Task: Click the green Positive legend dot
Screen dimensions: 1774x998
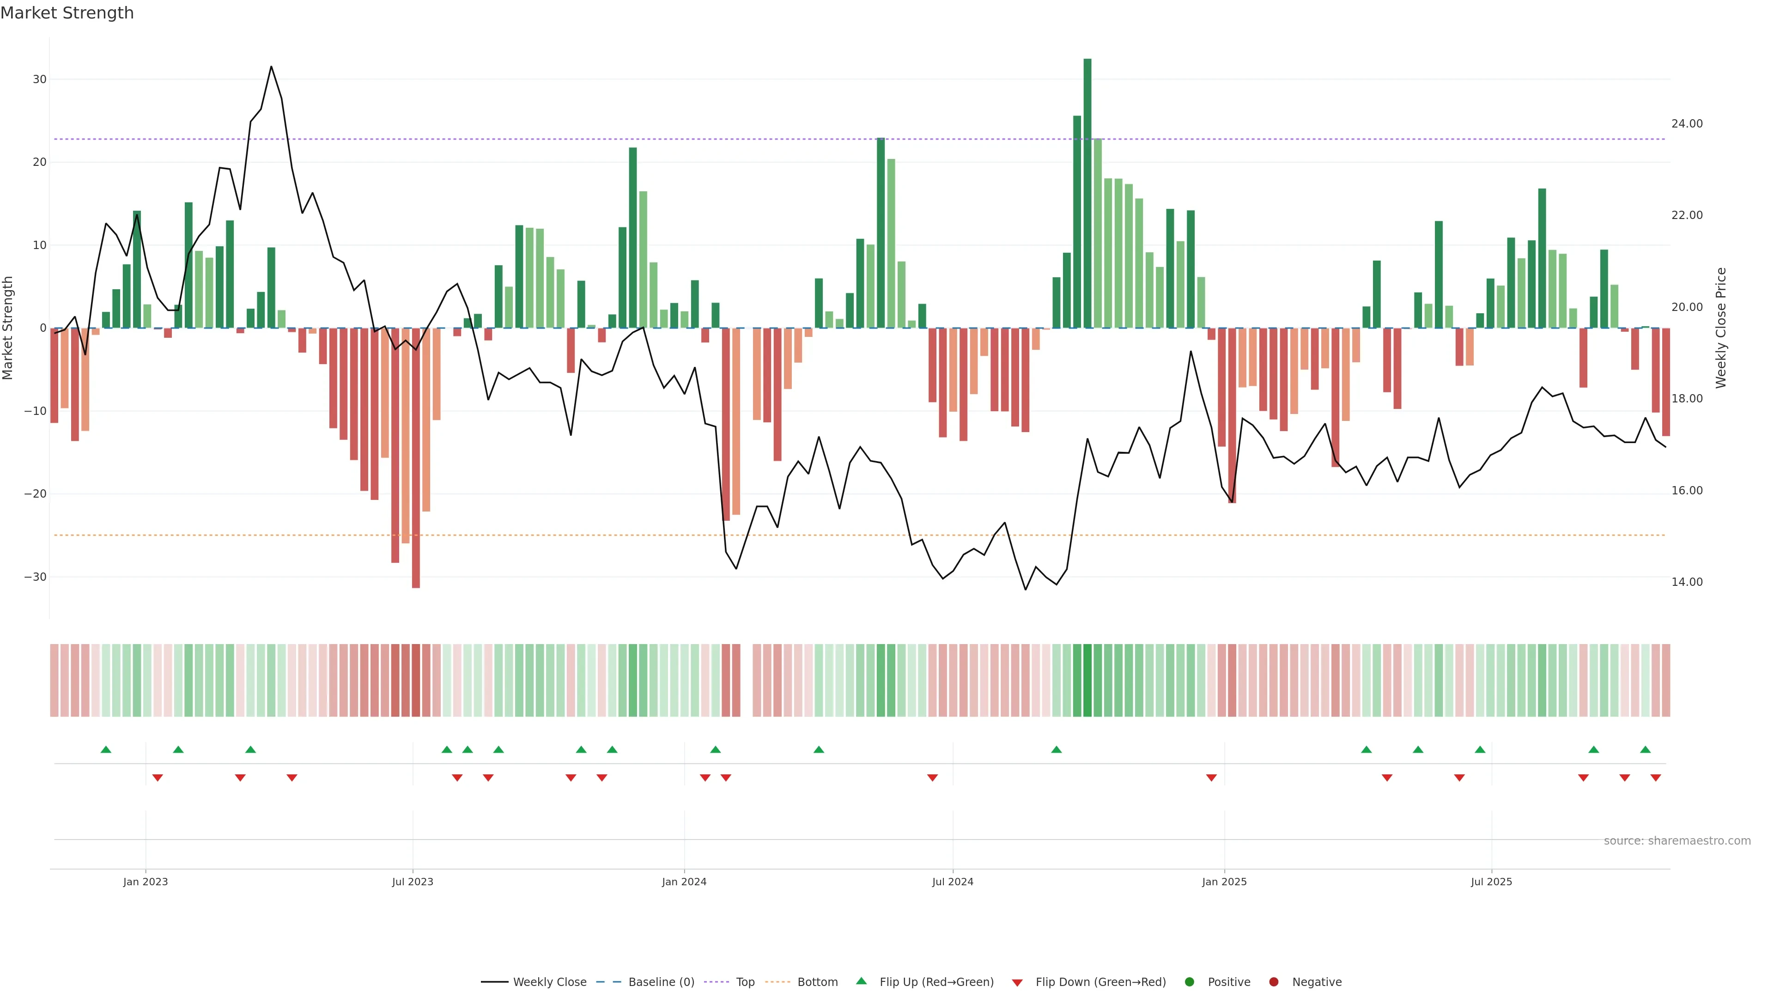Action: (1189, 982)
